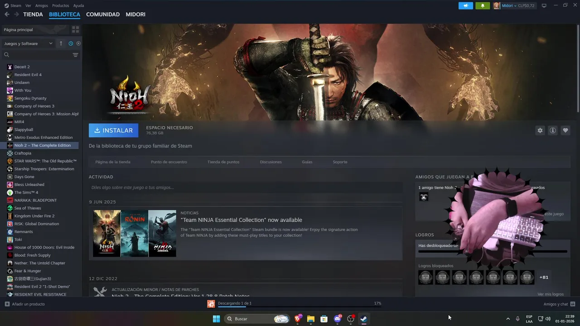Open Tienda de puntos link
Viewport: 580px width, 326px height.
point(223,162)
